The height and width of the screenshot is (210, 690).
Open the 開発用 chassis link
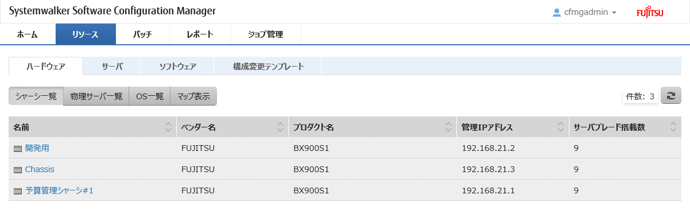(x=37, y=148)
